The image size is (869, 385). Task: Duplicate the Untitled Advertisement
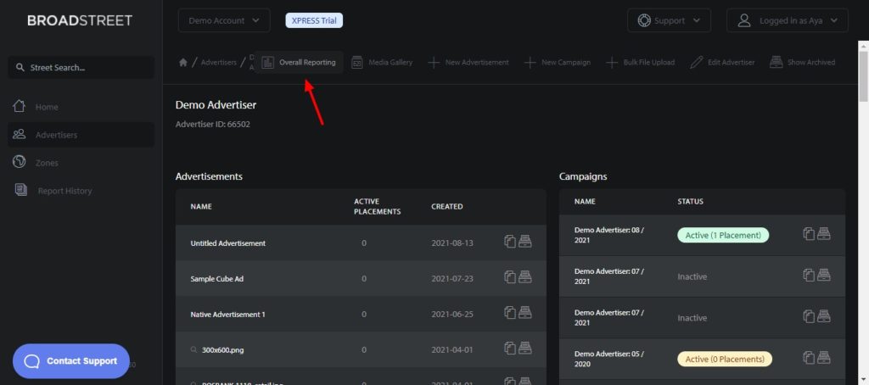point(510,242)
